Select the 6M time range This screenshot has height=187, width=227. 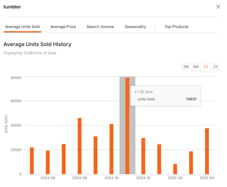(195, 67)
